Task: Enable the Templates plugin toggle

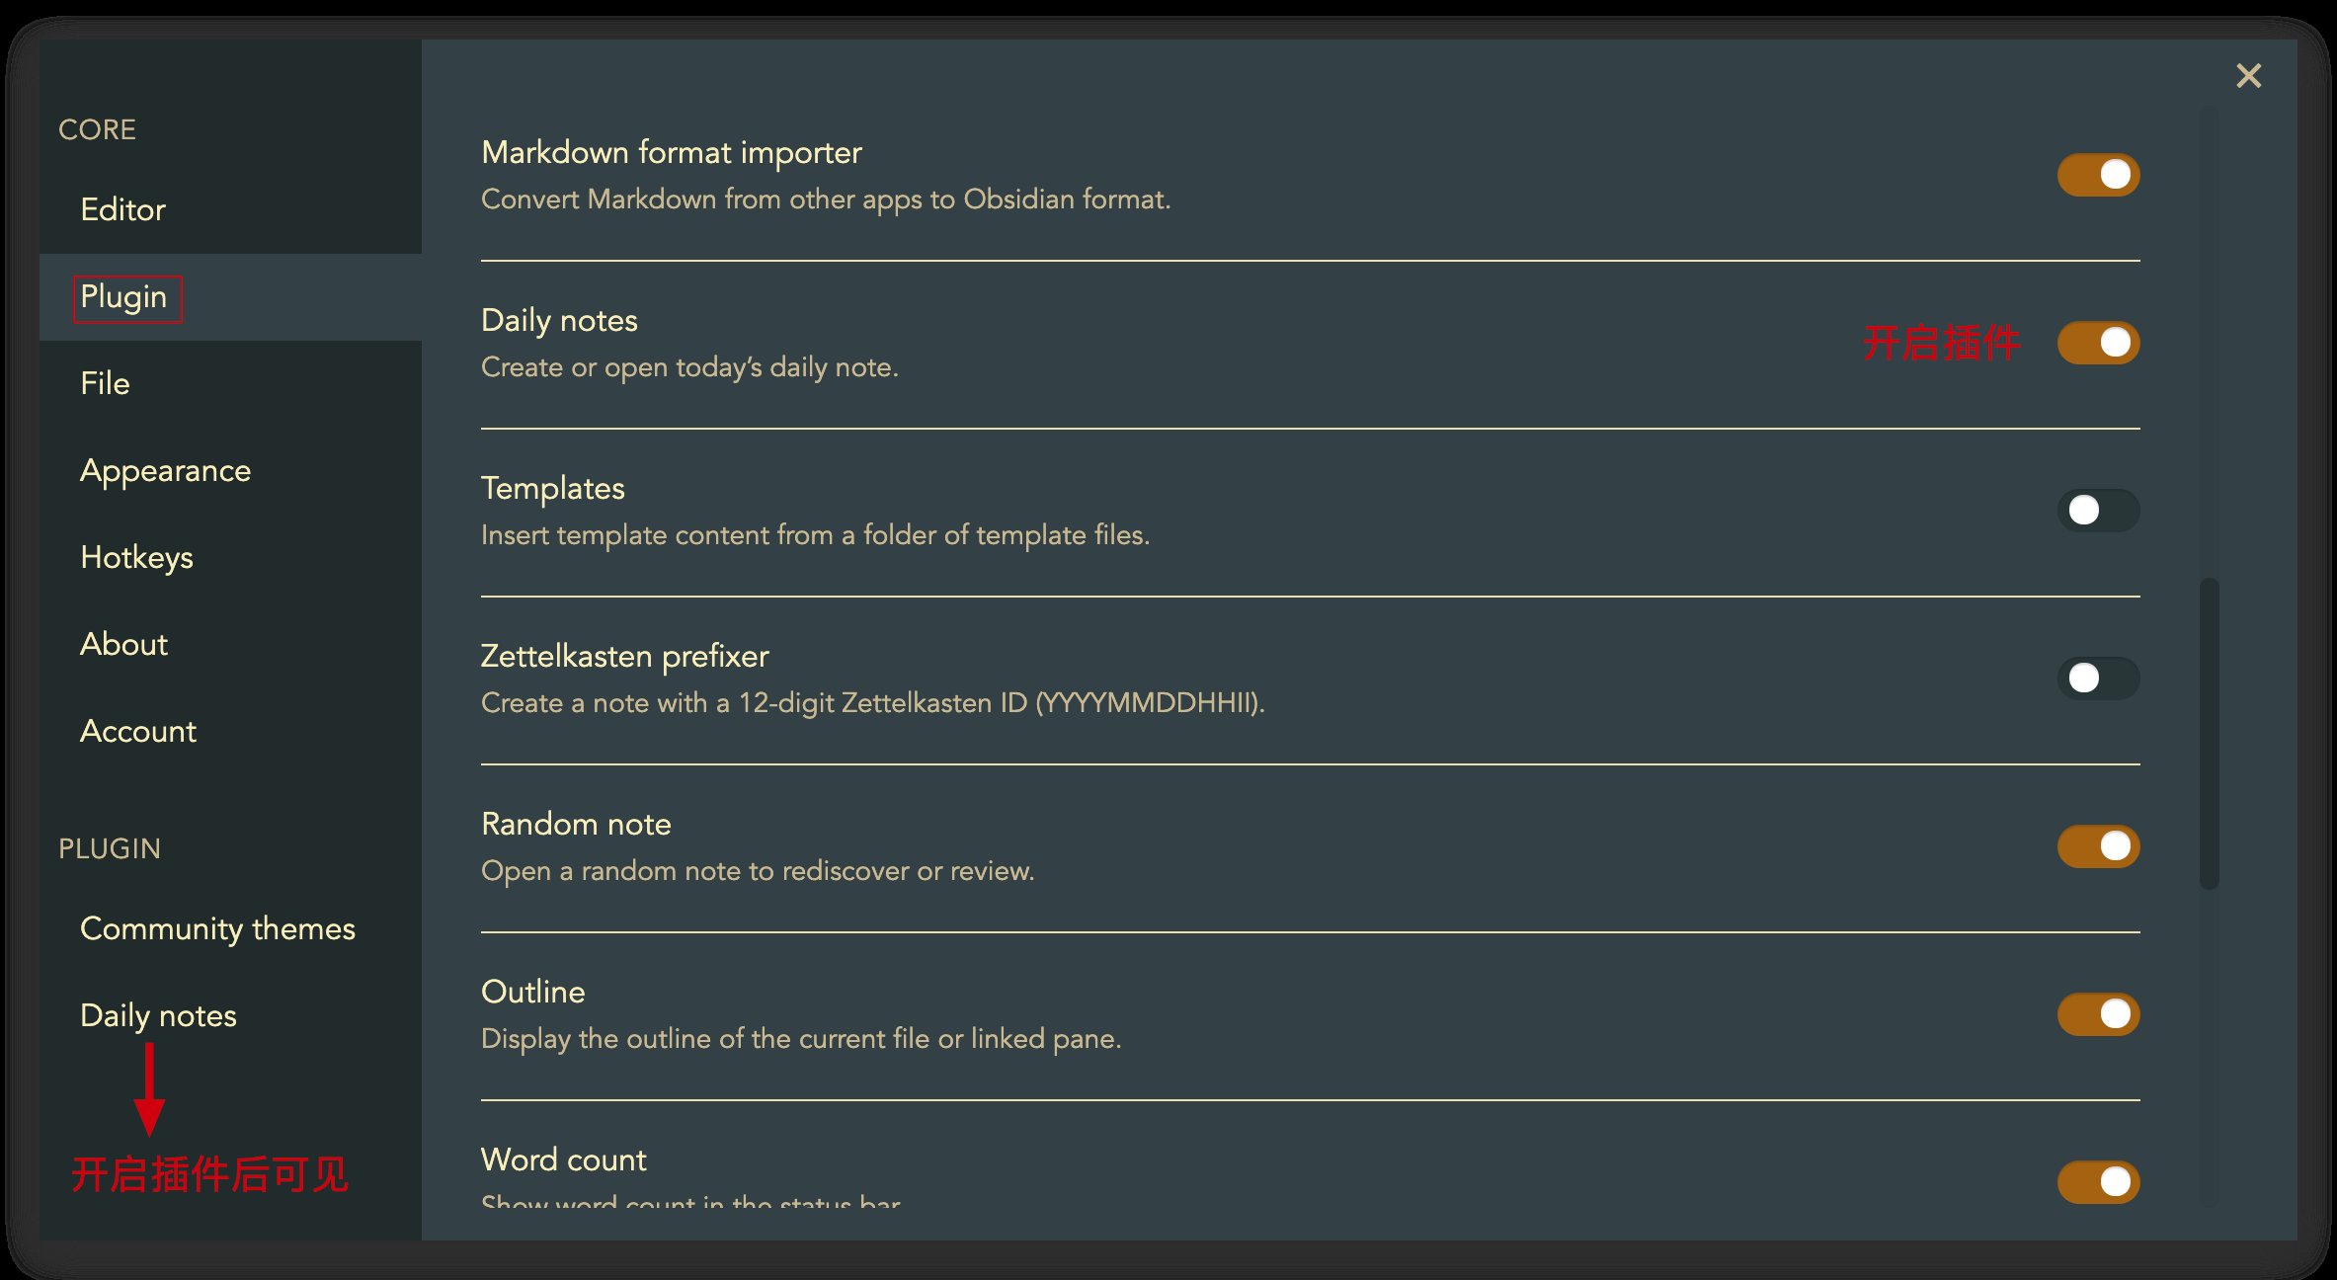Action: coord(2098,511)
